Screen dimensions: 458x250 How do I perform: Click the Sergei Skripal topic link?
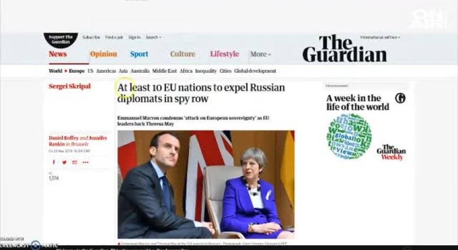tap(70, 86)
